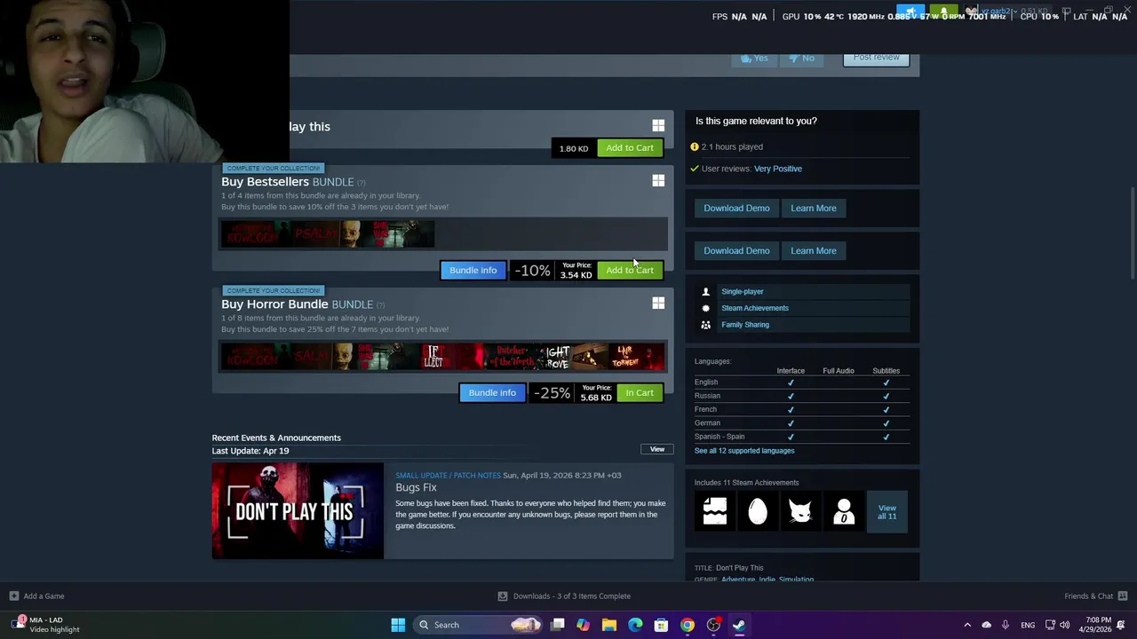Open Very Positive user reviews link
Viewport: 1137px width, 639px height.
pos(778,169)
